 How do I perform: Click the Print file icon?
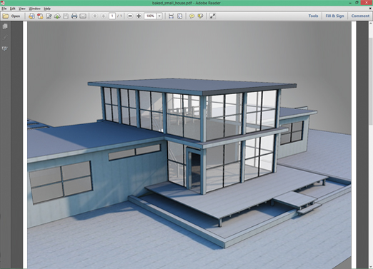pos(74,16)
